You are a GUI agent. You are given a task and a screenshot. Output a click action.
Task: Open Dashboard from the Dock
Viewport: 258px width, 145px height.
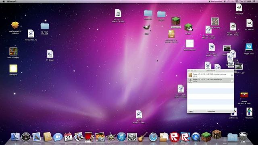pos(26,137)
